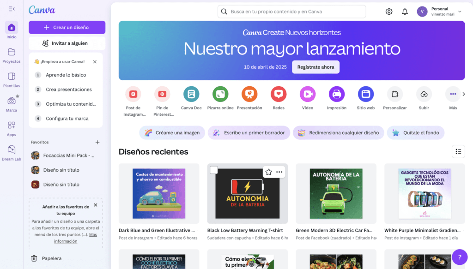Open Dark Blue and Green Illustrative design thumbnail

pos(159,194)
